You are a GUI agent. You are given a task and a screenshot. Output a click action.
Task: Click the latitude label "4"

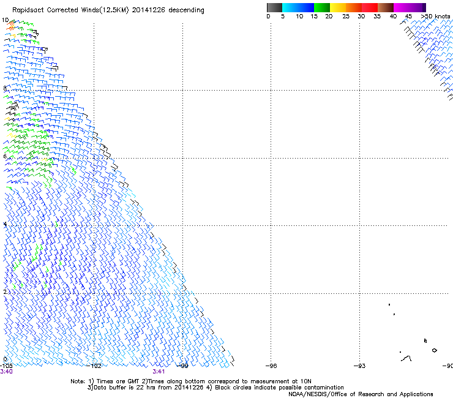[x=5, y=224]
